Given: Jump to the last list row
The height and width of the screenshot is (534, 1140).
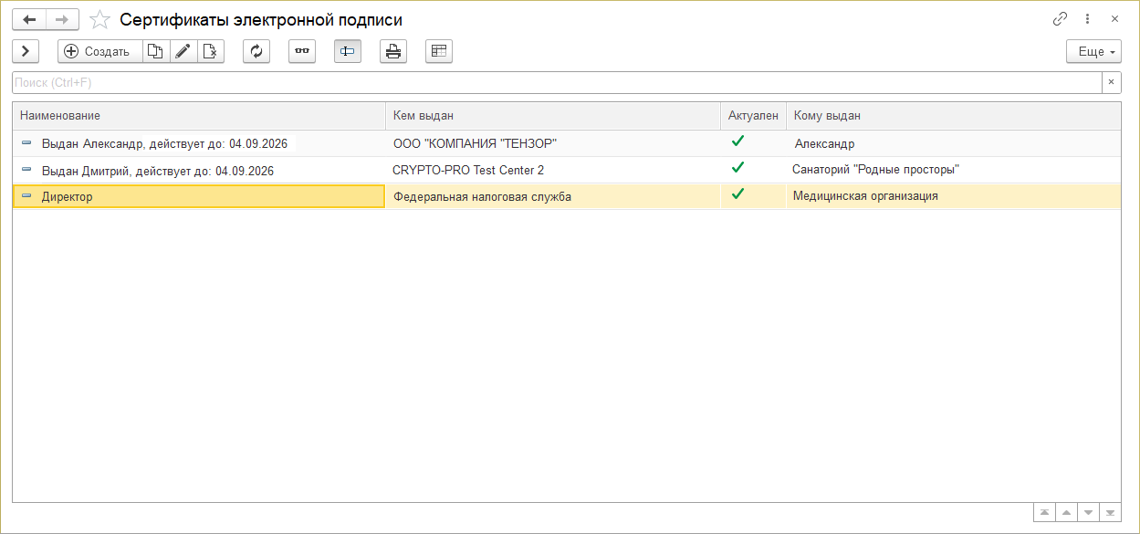Looking at the screenshot, I should coord(1110,512).
